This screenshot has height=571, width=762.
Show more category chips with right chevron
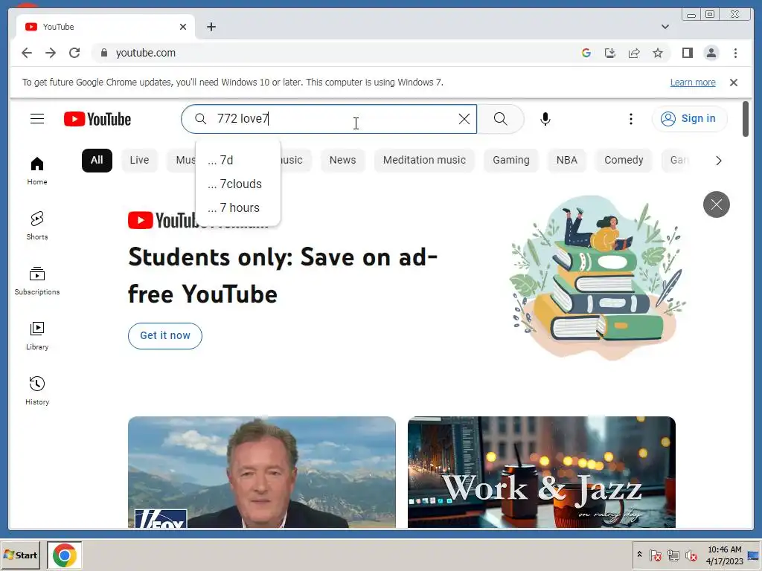pos(718,161)
